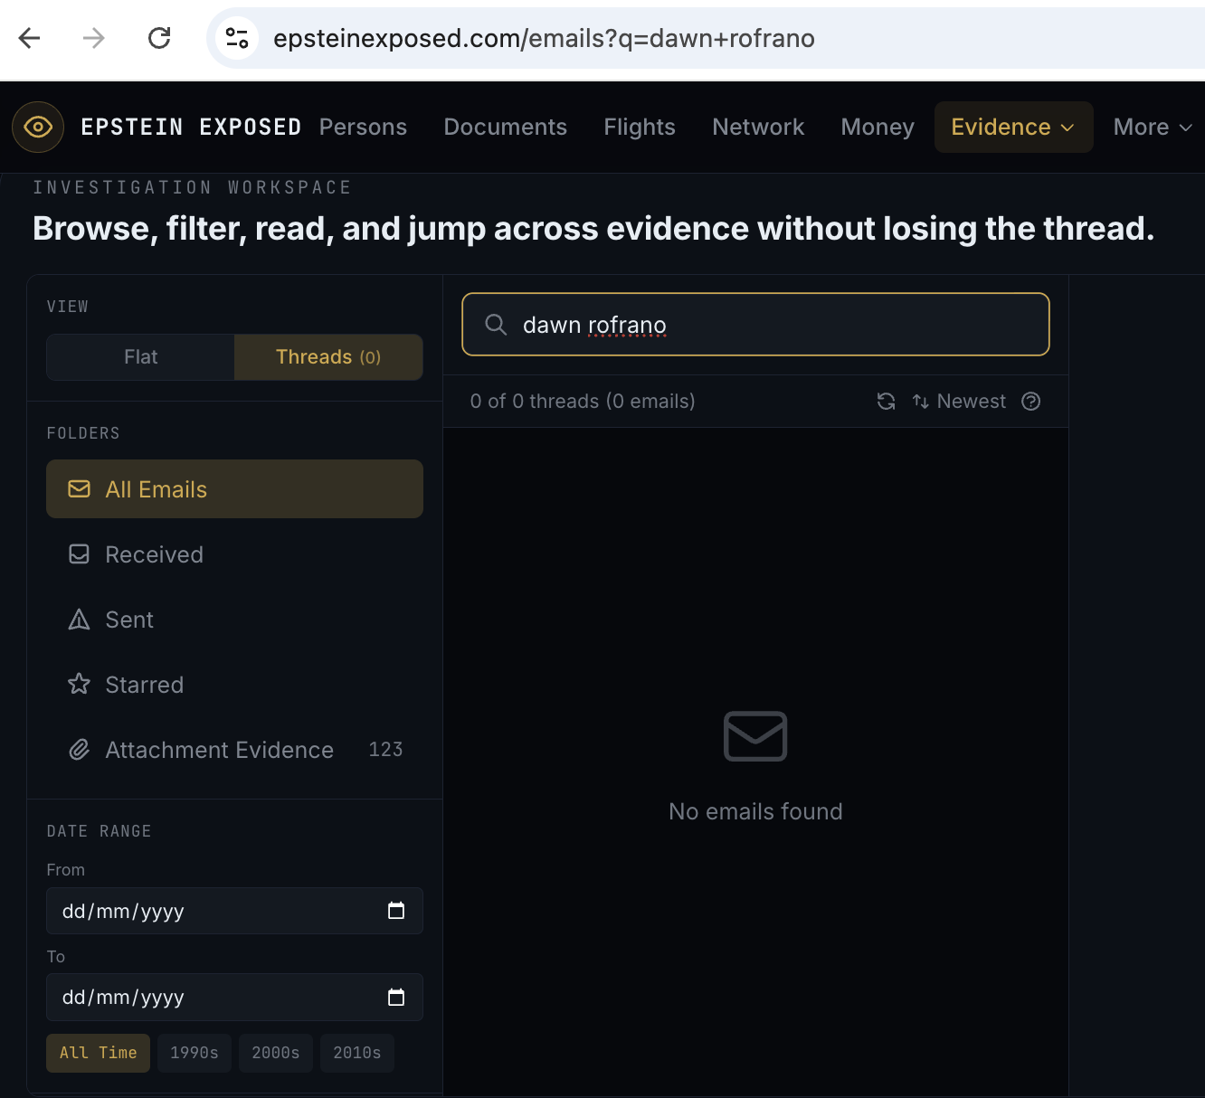Expand the Evidence dropdown menu

pyautogui.click(x=1012, y=128)
